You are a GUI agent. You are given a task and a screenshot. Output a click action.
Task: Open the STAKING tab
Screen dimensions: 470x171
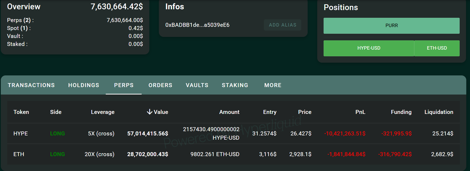click(235, 85)
